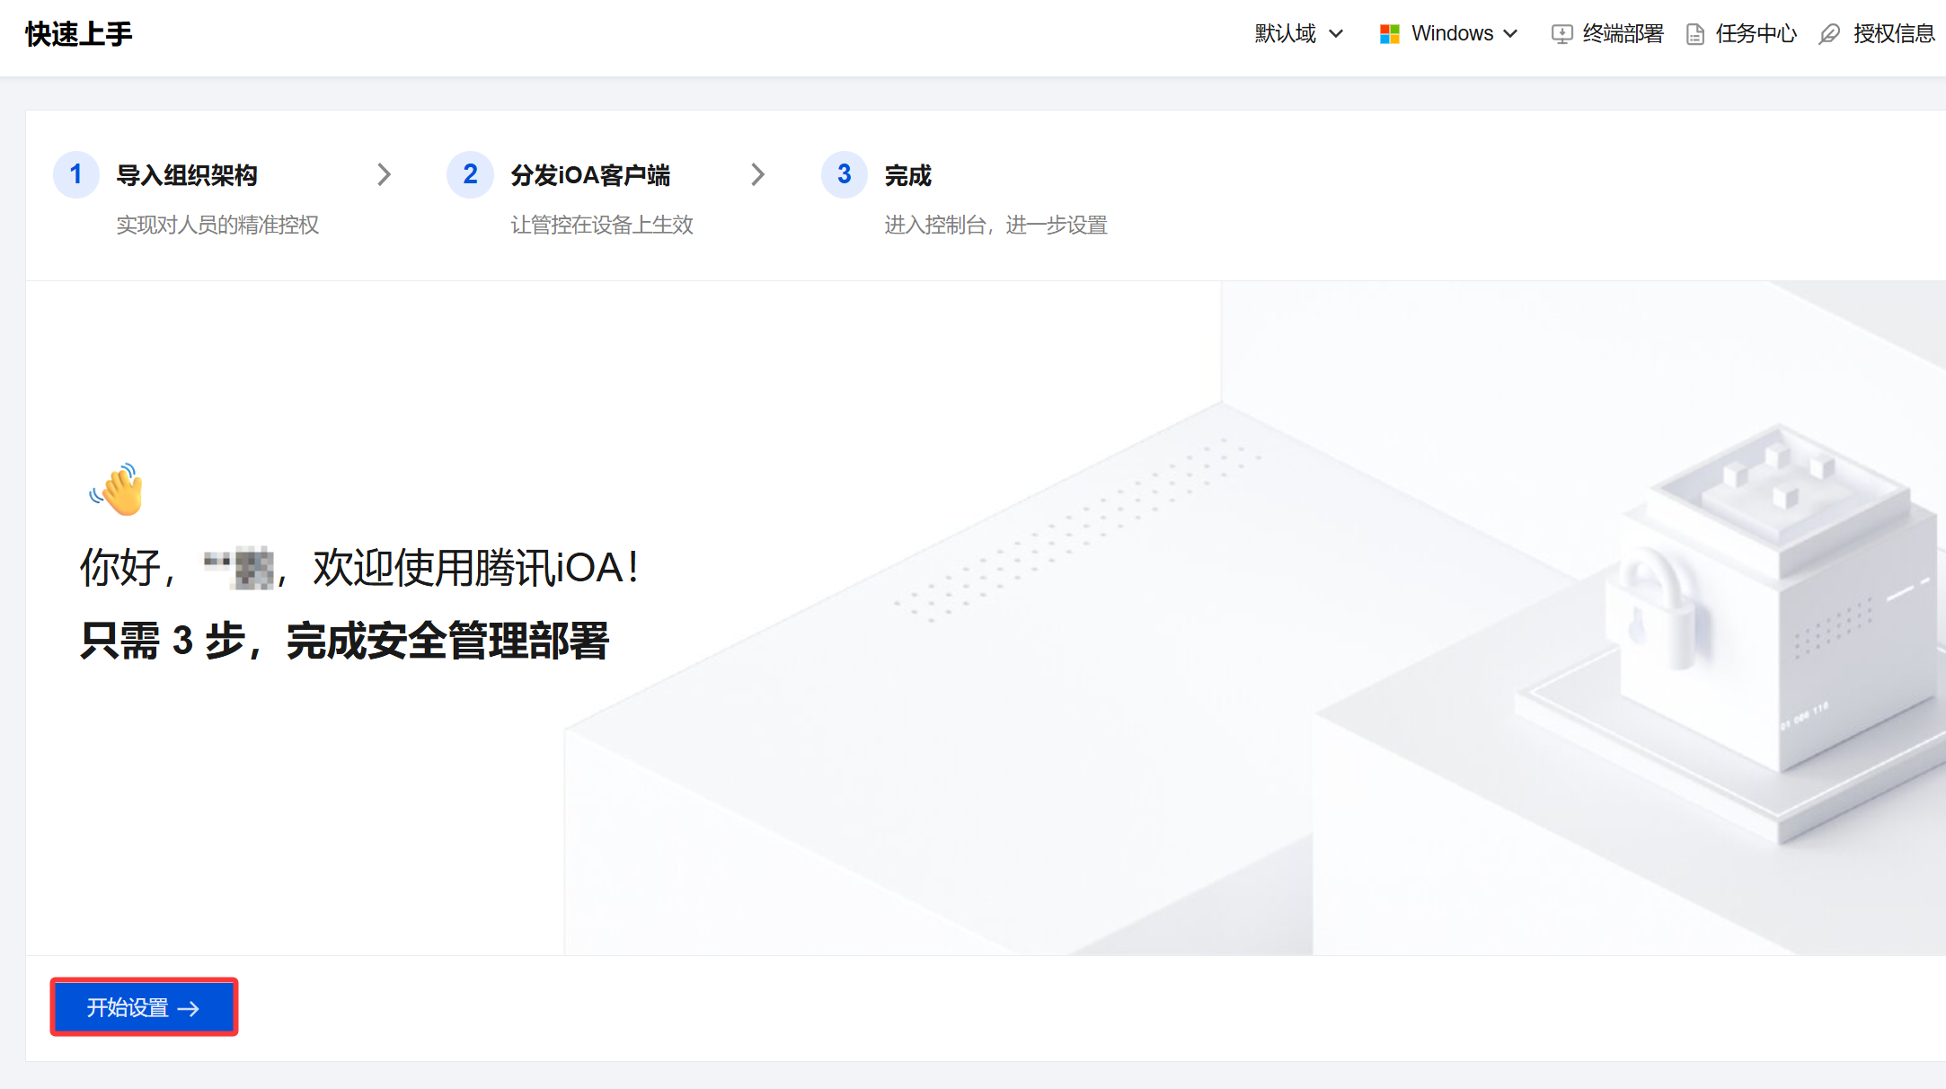Open the 终端部署 link
This screenshot has width=1946, height=1089.
click(x=1623, y=34)
